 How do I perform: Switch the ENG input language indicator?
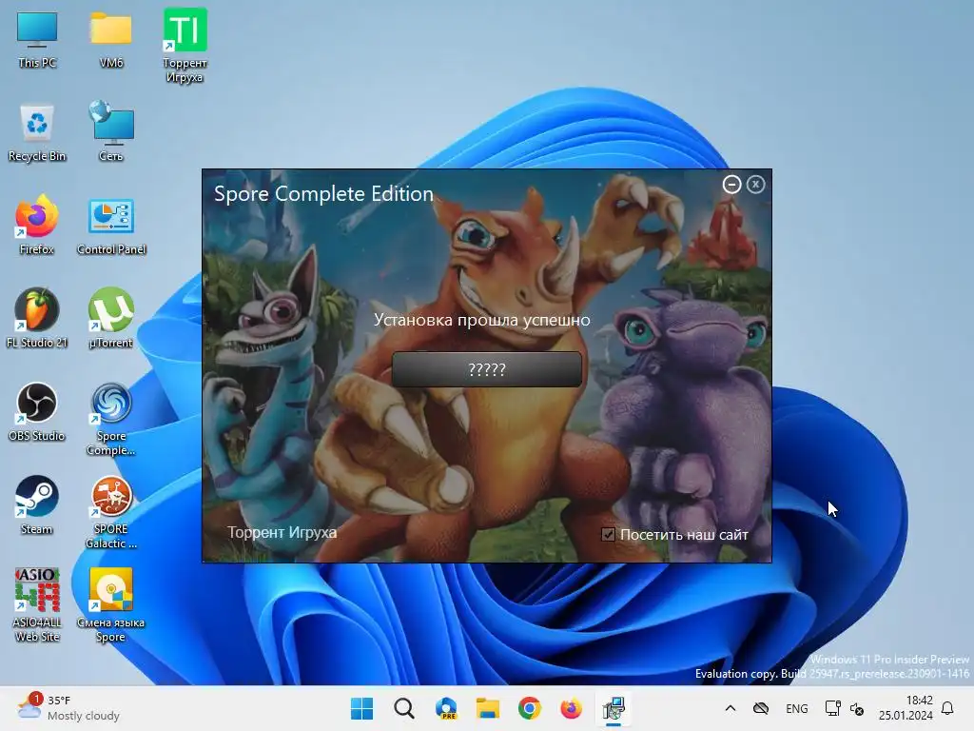click(797, 708)
